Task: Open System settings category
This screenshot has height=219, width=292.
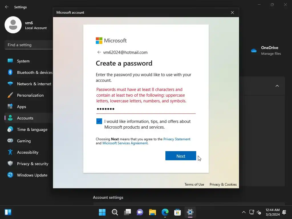Action: pos(29,61)
